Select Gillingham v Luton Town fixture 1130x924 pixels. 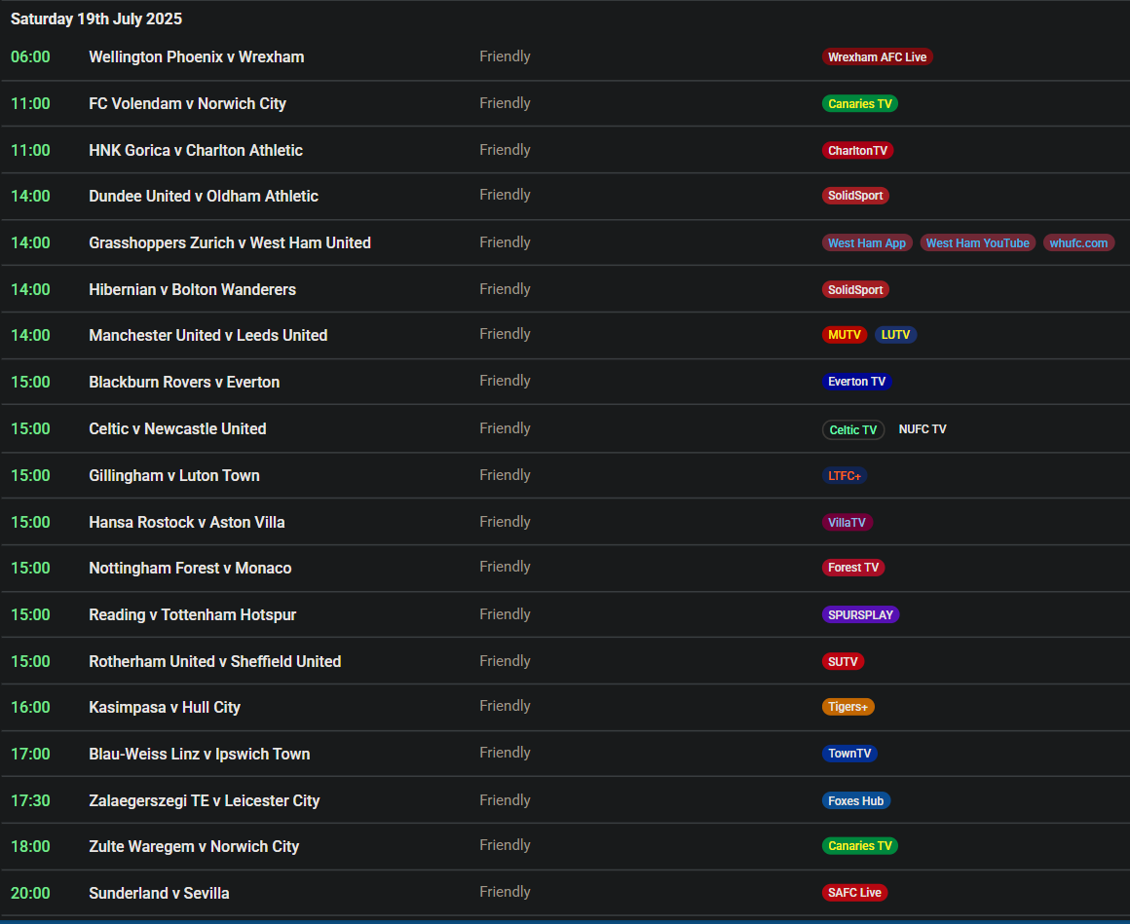[x=173, y=476]
